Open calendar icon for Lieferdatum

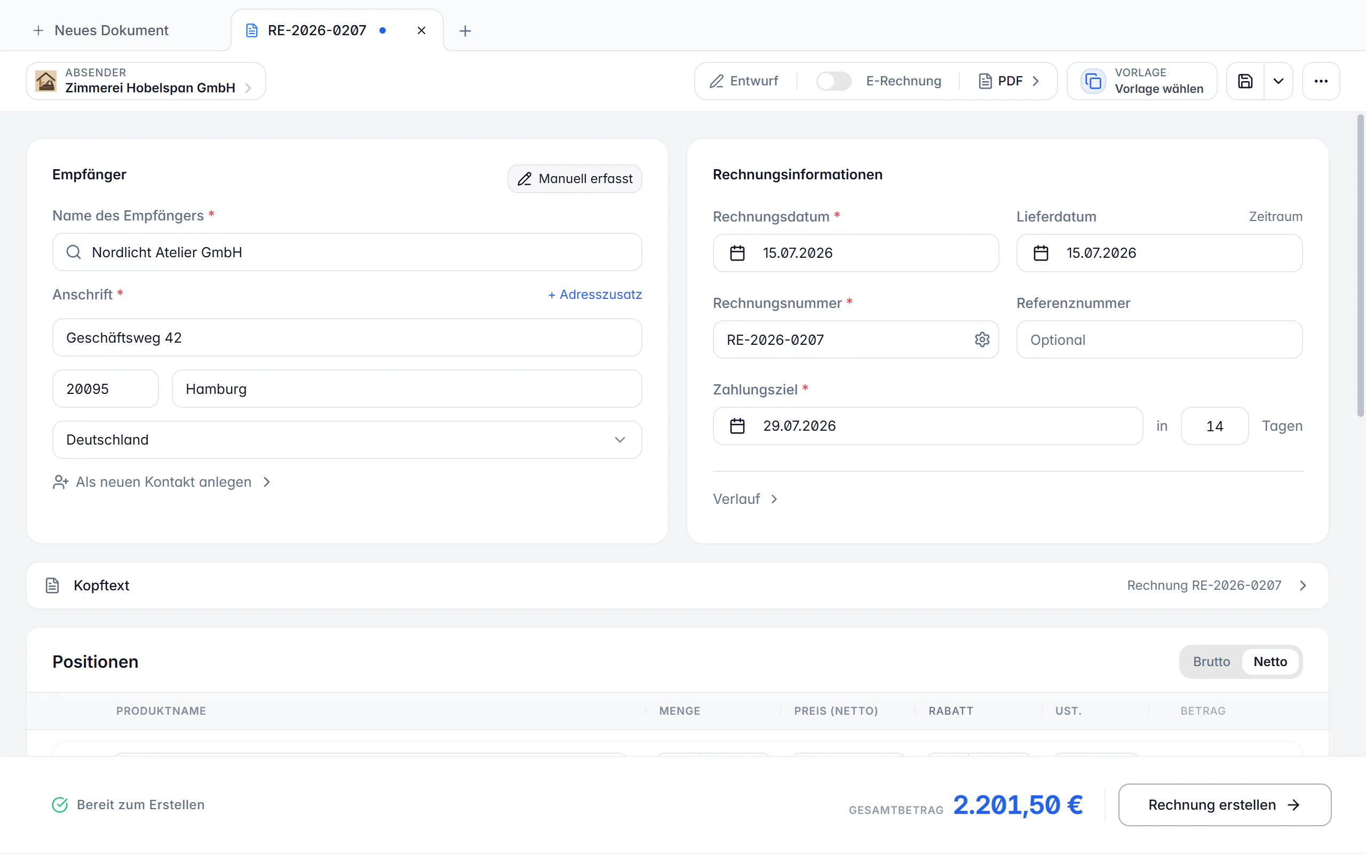pos(1041,253)
